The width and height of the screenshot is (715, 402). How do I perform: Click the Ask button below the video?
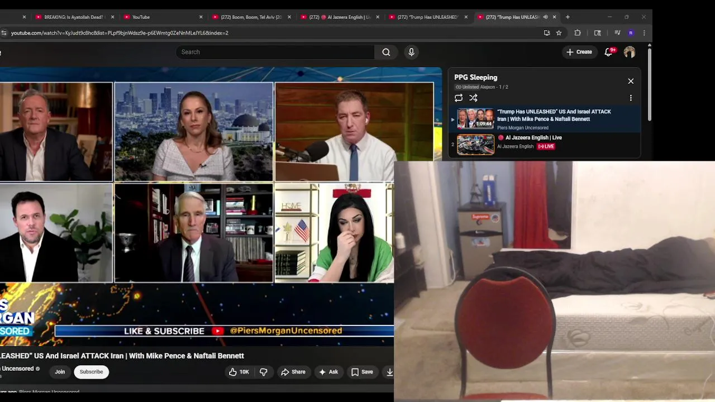coord(328,372)
